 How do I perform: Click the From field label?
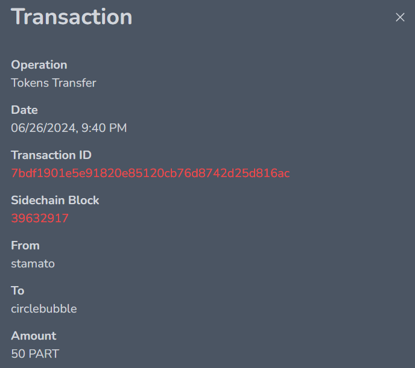click(25, 246)
